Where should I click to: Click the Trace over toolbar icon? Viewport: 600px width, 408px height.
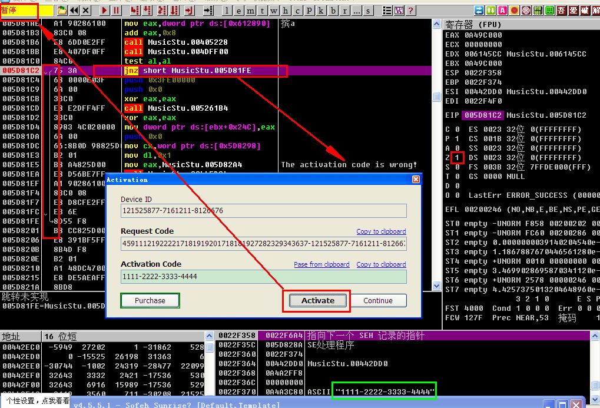174,11
